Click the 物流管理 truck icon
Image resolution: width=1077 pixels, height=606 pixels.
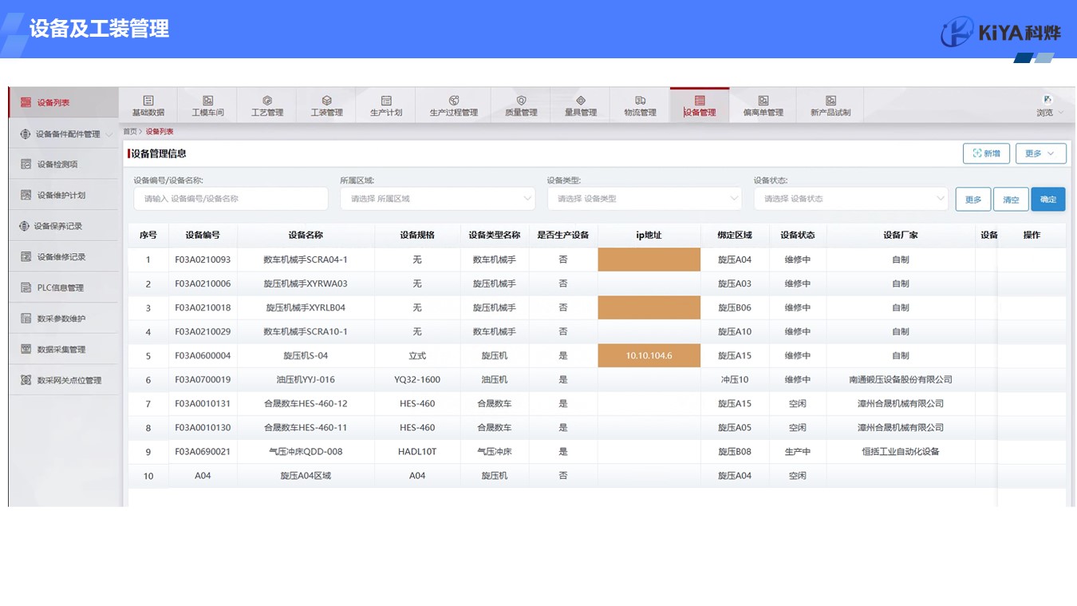[x=640, y=101]
